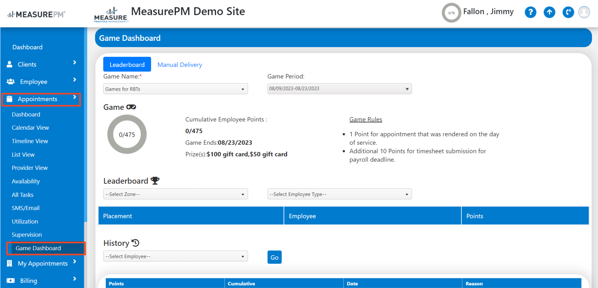Click the history Date column header
Image resolution: width=598 pixels, height=288 pixels.
pyautogui.click(x=402, y=283)
